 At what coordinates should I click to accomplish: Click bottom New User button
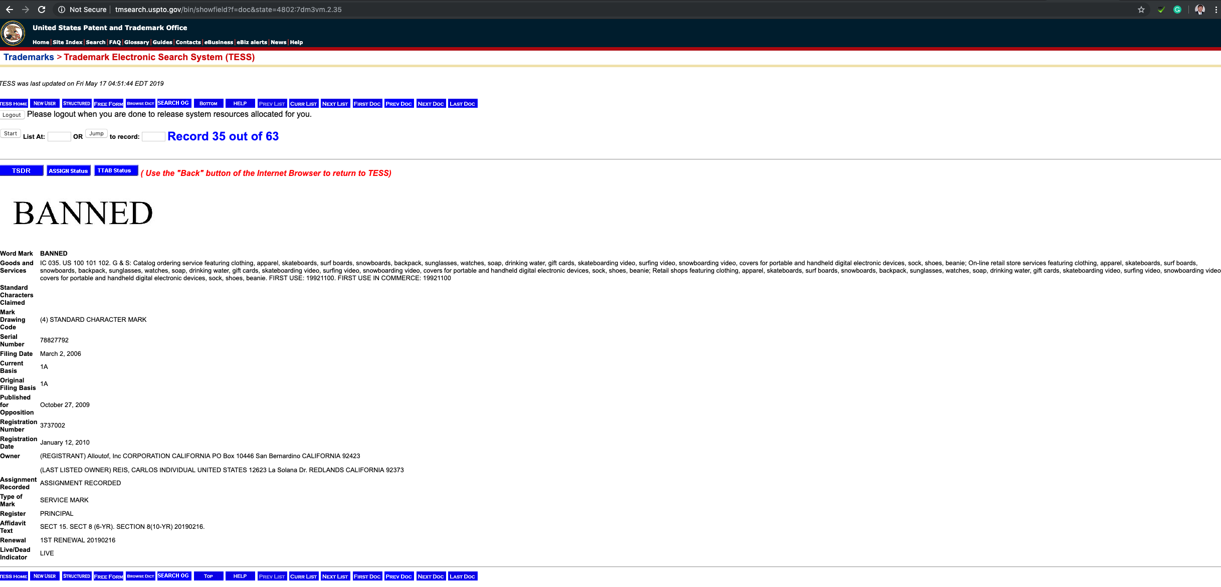tap(45, 576)
